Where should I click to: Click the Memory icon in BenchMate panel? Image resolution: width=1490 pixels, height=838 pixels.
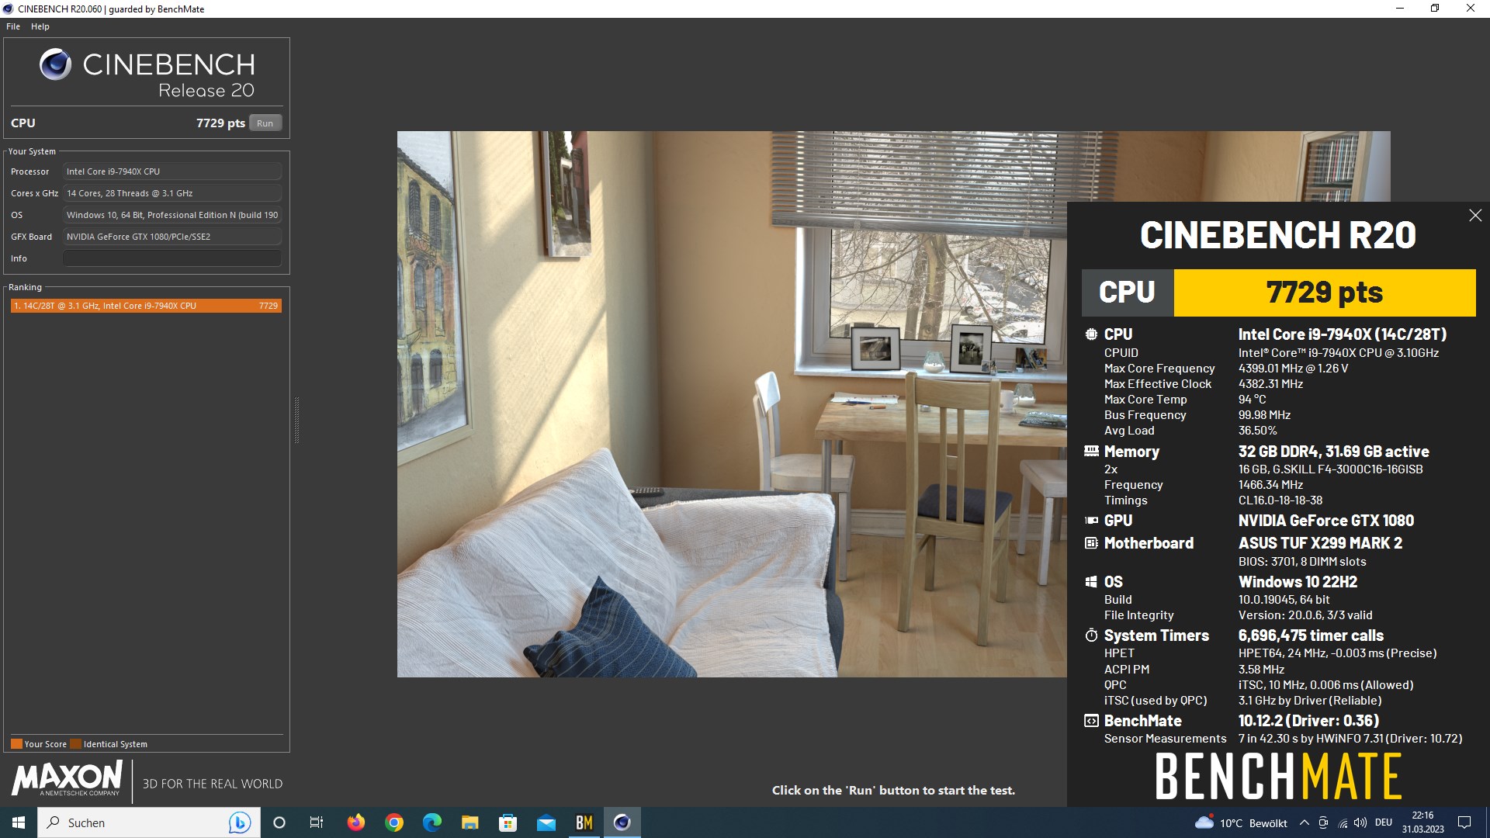[x=1091, y=451]
